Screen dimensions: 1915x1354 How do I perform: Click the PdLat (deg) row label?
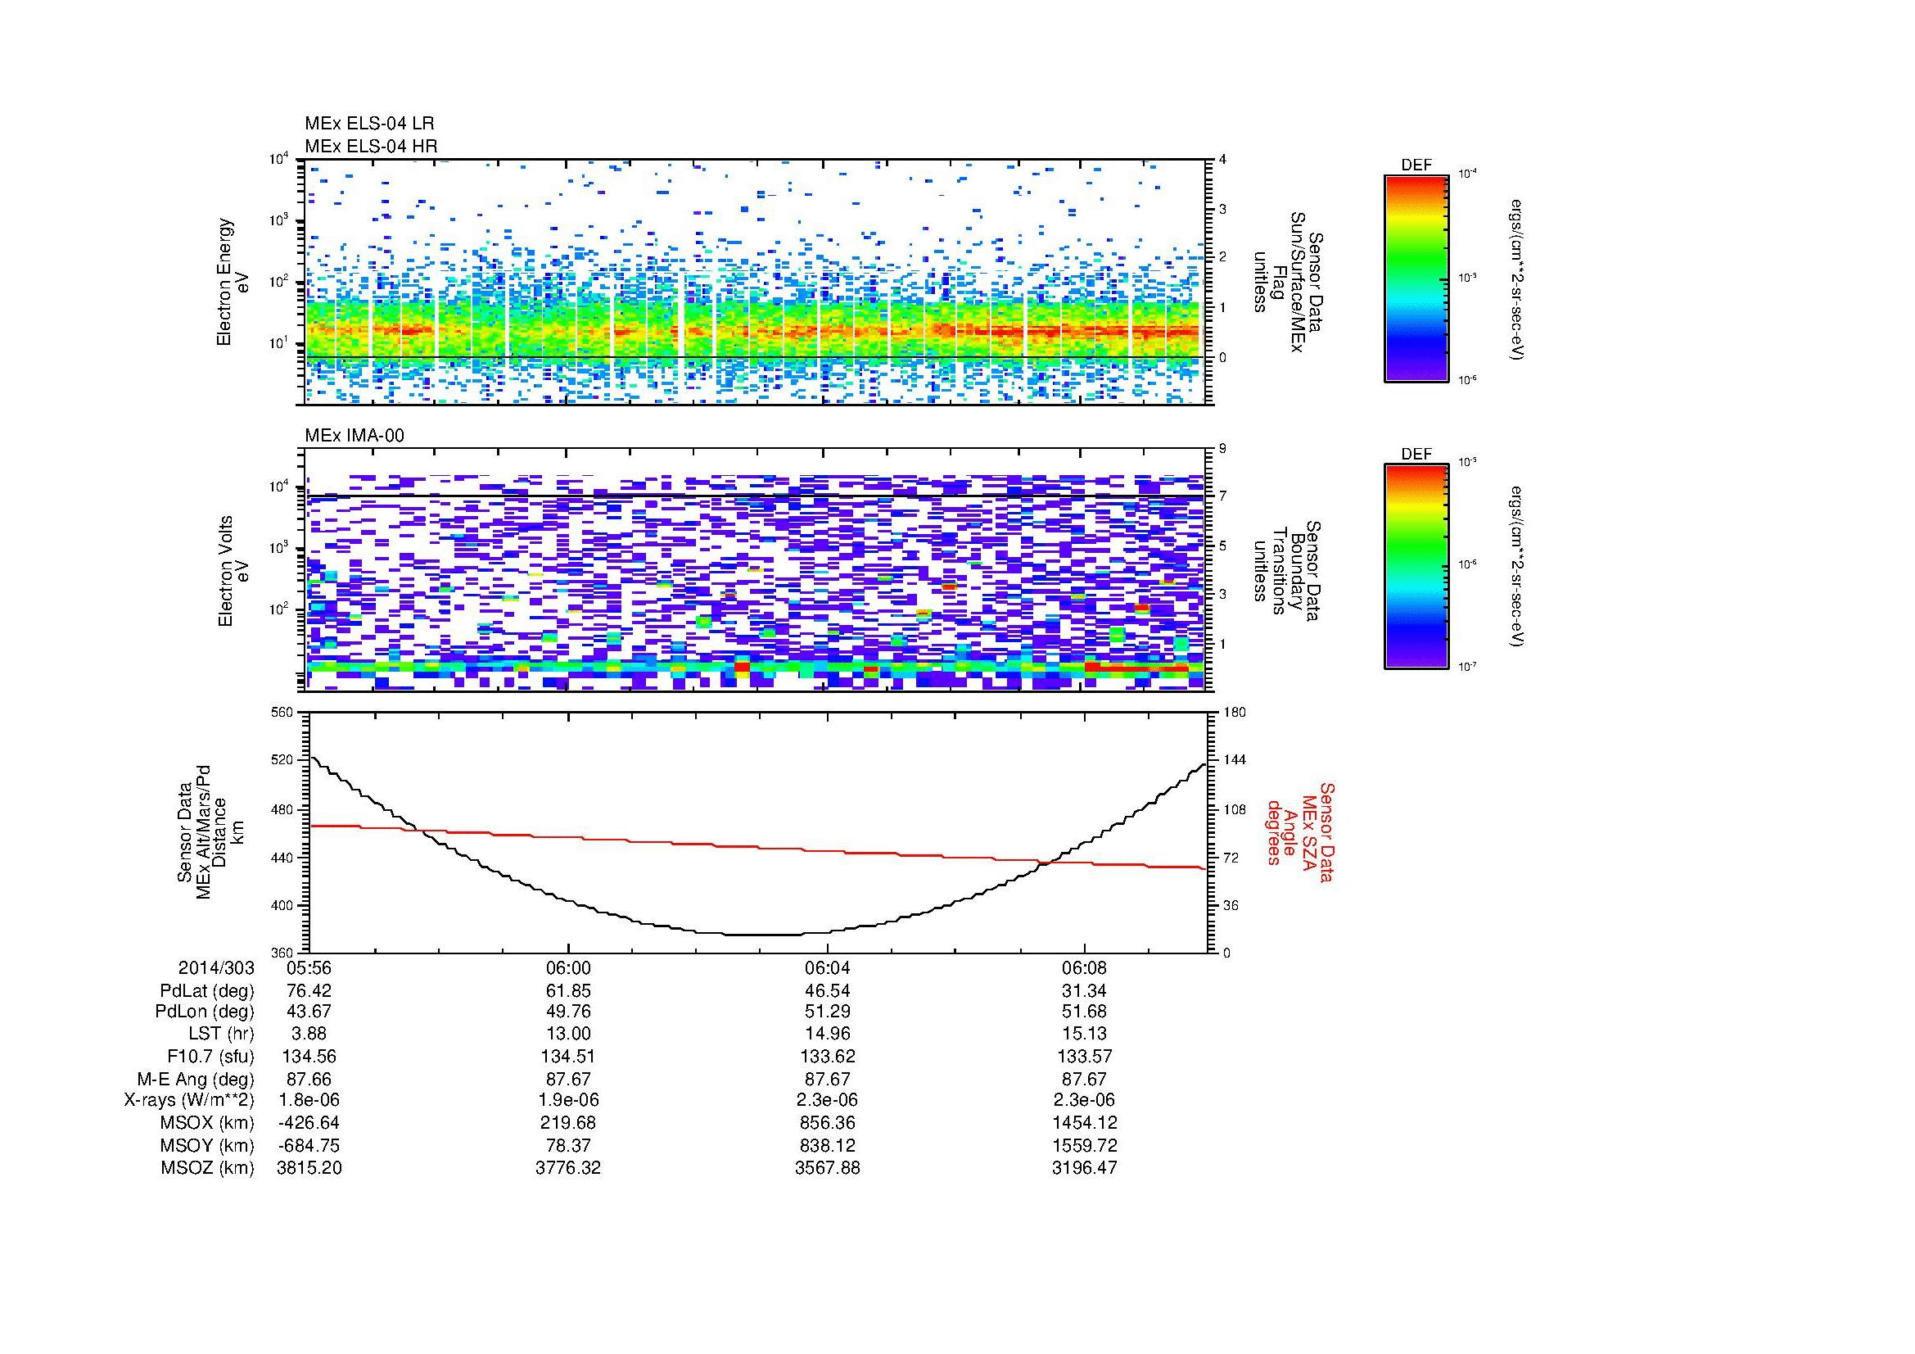point(207,991)
